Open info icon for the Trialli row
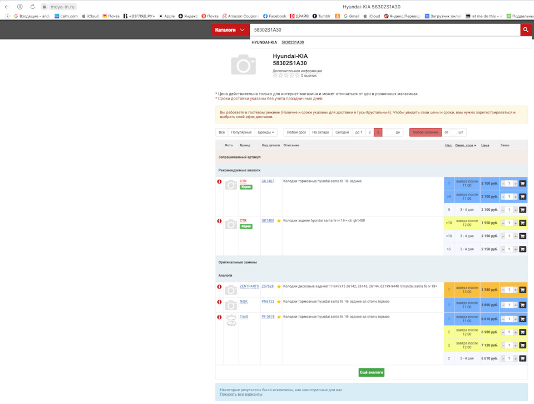 (219, 317)
